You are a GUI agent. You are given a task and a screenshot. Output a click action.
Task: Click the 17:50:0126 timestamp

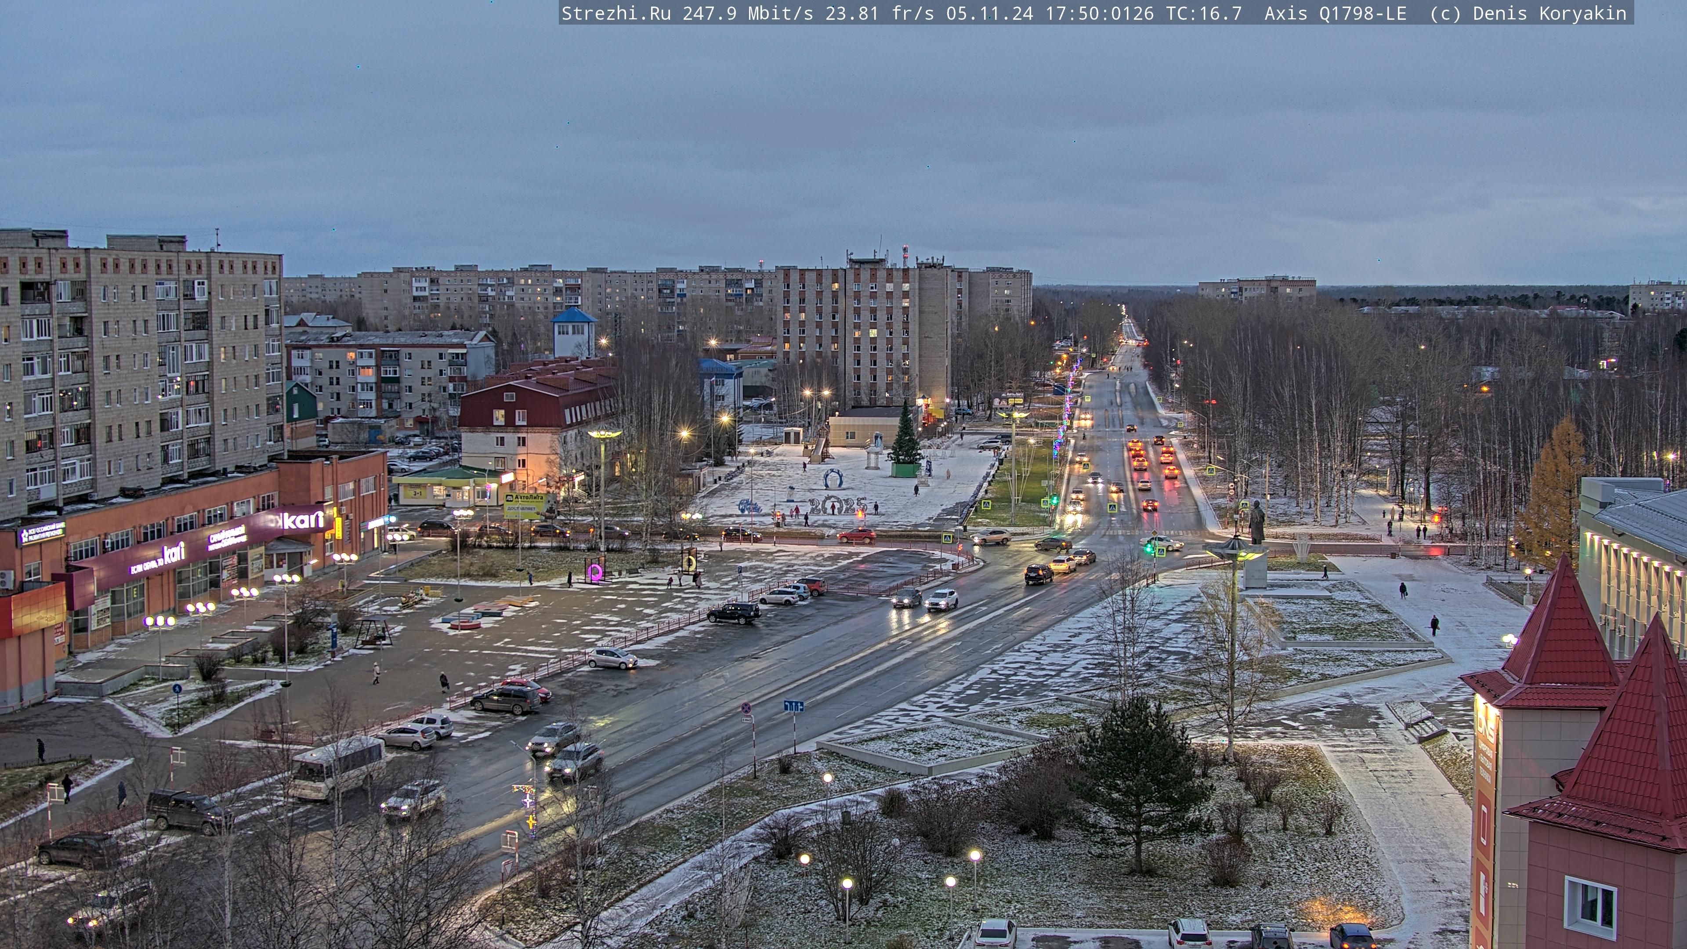pos(1100,13)
